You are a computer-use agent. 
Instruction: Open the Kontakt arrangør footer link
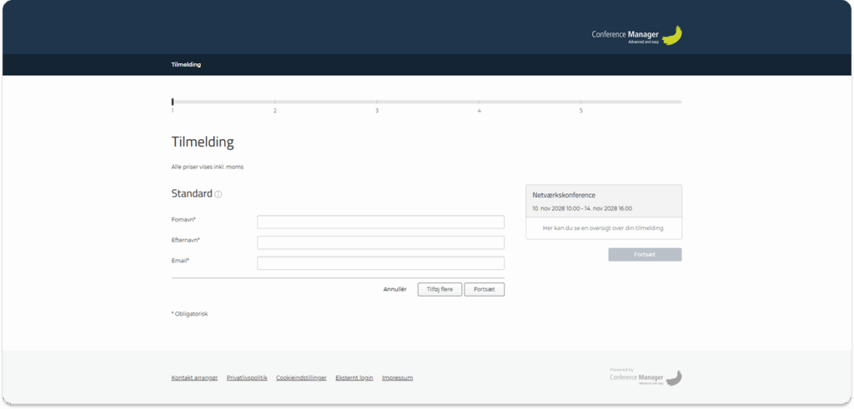[x=194, y=377]
